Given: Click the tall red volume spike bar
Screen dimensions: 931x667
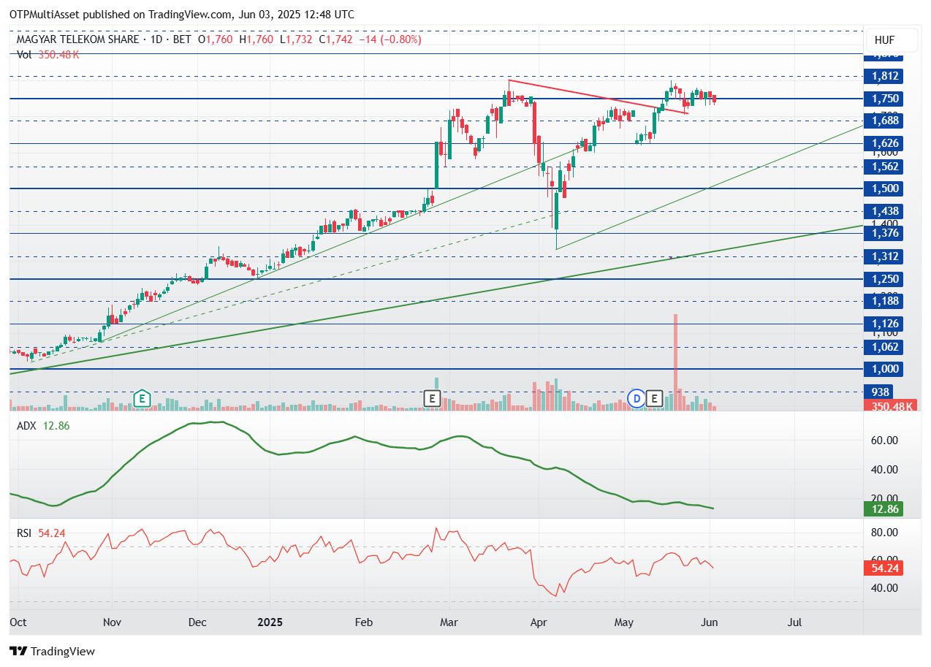Looking at the screenshot, I should coord(675,362).
